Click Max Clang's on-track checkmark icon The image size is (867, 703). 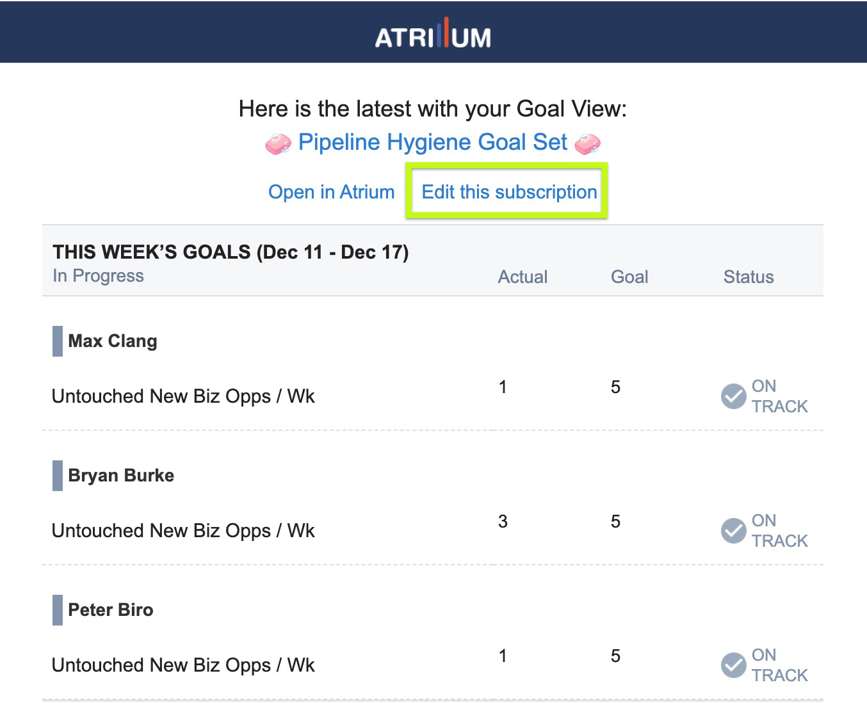[734, 396]
